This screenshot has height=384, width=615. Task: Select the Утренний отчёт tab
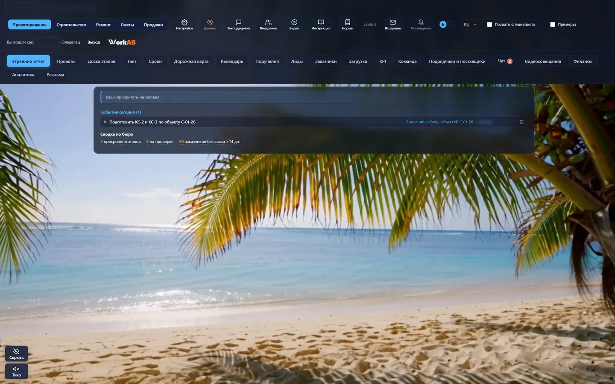coord(28,61)
